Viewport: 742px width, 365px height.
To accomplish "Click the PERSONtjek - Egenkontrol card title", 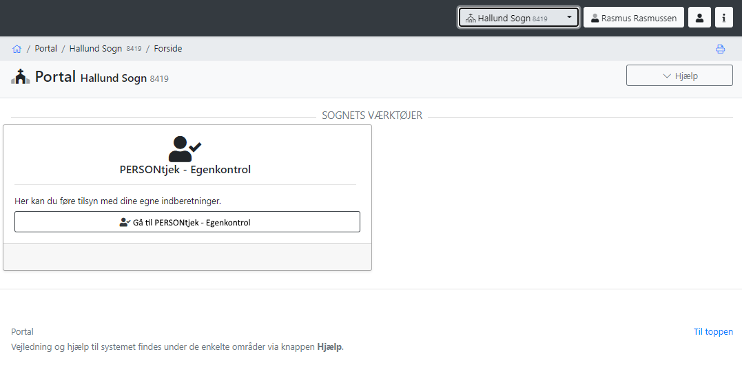I will (x=185, y=170).
